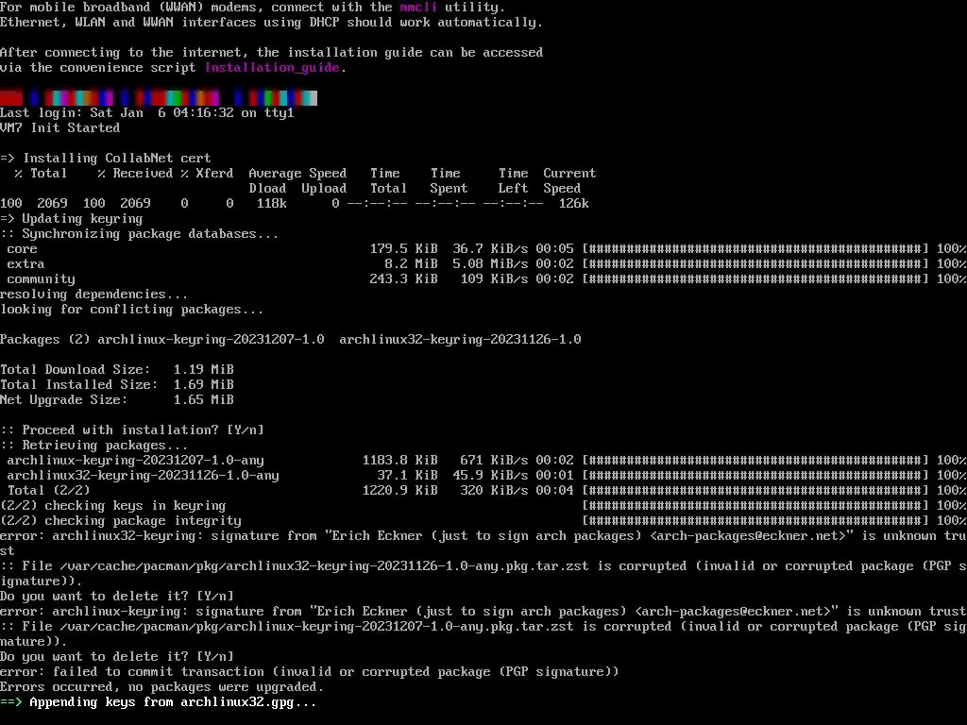Viewport: 967px width, 725px height.
Task: Click '==> Appending keys from archlinux32.gpg...' line
Action: click(x=158, y=702)
